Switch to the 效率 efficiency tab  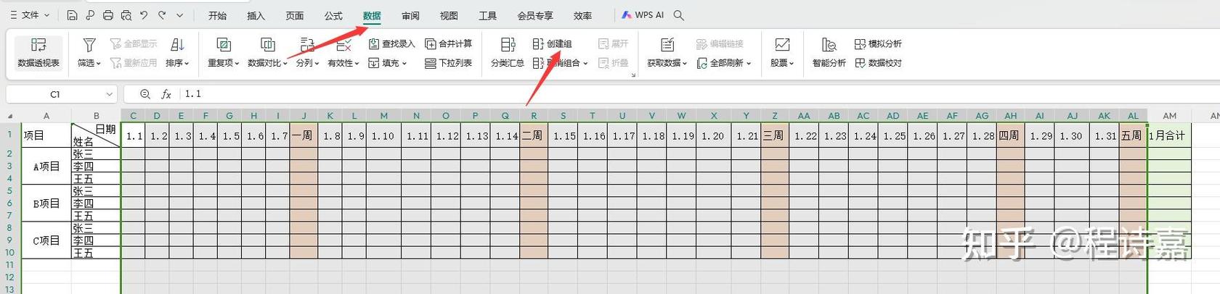582,15
